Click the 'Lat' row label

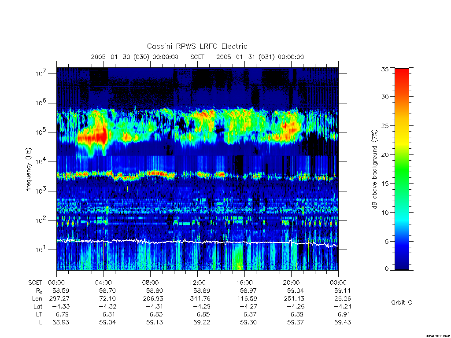pyautogui.click(x=38, y=306)
